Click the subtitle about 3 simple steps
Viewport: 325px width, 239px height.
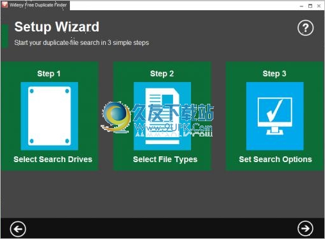click(x=81, y=43)
